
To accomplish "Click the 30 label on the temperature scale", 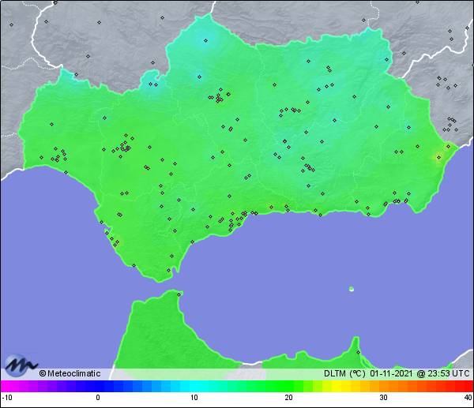I will click(x=384, y=398).
